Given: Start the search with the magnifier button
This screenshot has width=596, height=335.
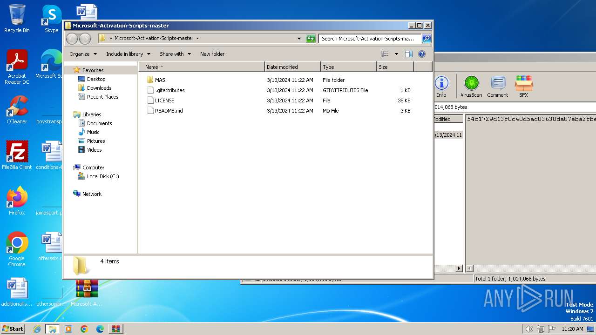Looking at the screenshot, I should point(427,39).
